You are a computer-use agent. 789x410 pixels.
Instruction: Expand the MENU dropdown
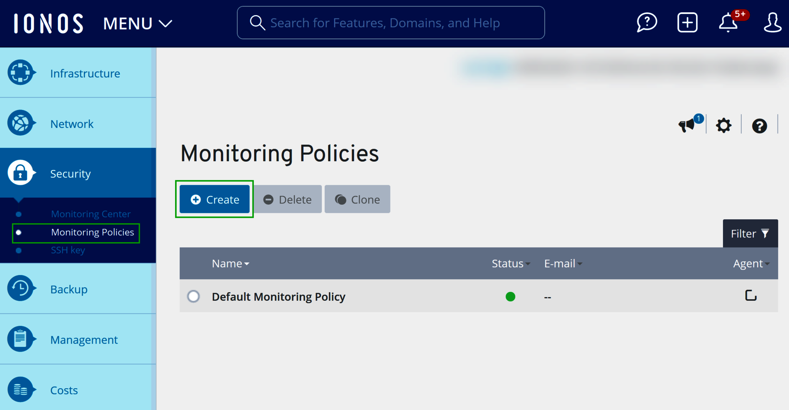pos(138,23)
